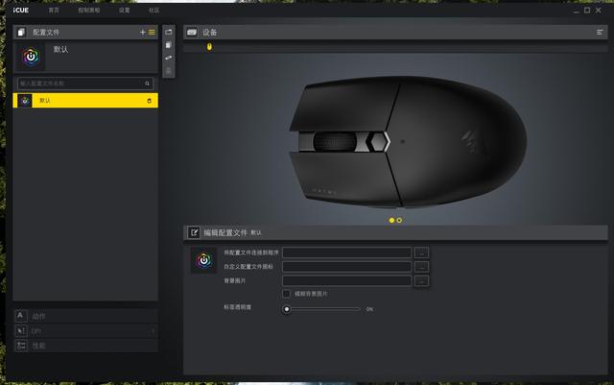
Task: Click the trash icon in vertical toolbar
Action: pos(169,71)
